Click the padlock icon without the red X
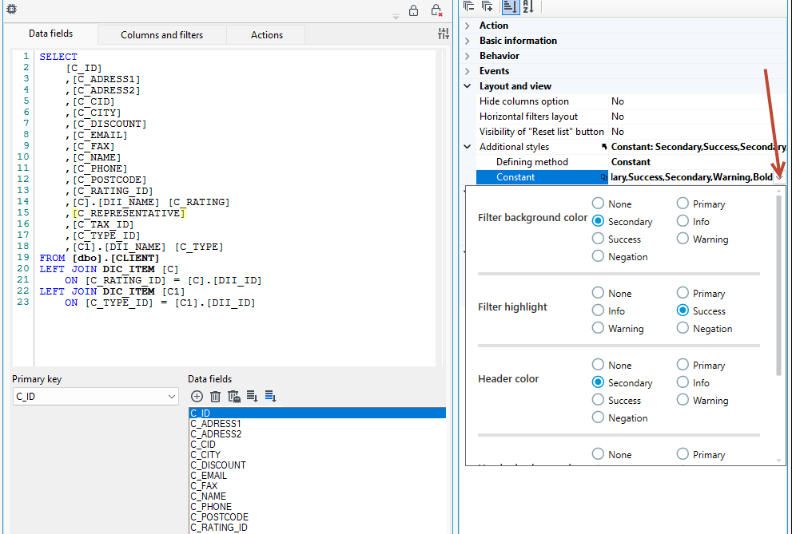 (x=413, y=10)
